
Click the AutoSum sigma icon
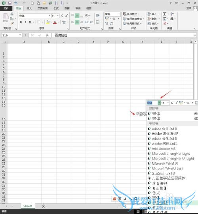pos(165,14)
